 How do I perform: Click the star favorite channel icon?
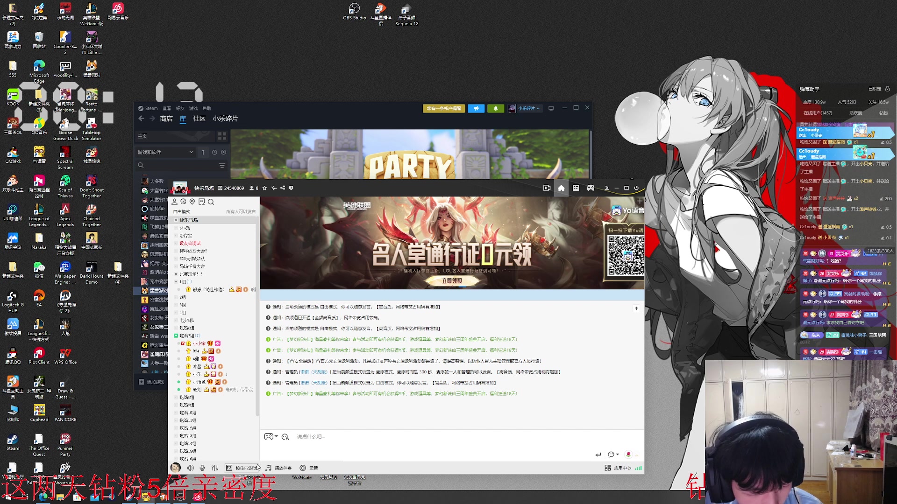(265, 188)
